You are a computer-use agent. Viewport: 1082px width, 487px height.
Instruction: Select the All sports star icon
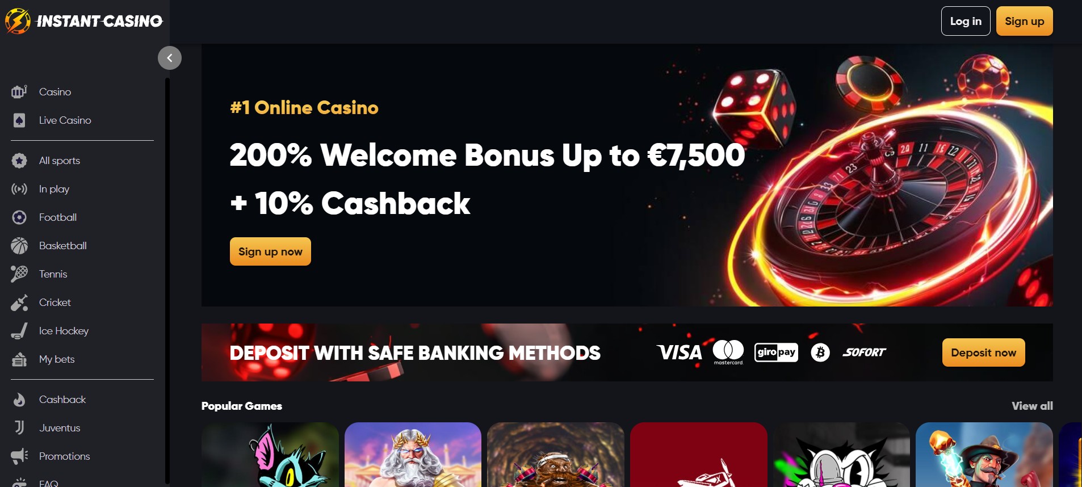pos(19,161)
